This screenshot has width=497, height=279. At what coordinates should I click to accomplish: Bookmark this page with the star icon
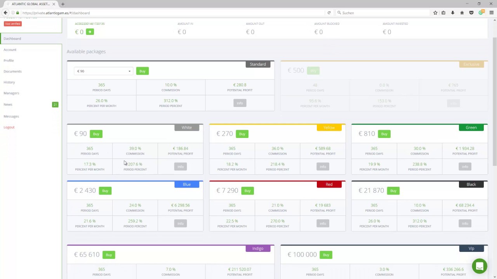435,13
